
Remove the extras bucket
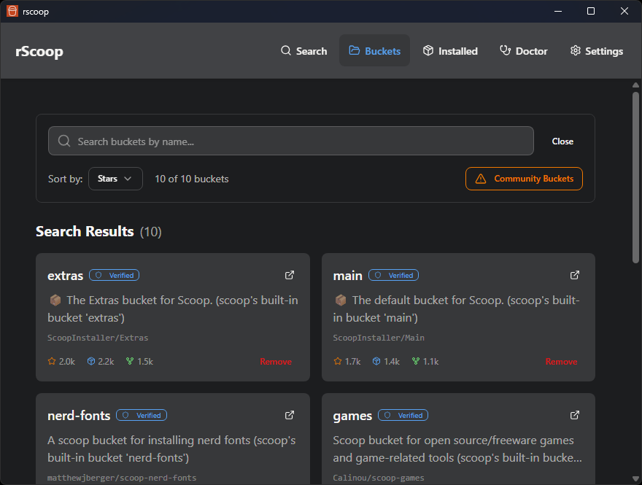coord(276,362)
